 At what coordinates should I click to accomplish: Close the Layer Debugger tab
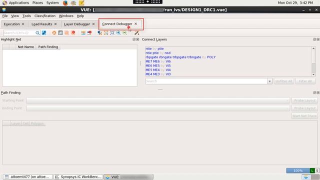coord(93,24)
